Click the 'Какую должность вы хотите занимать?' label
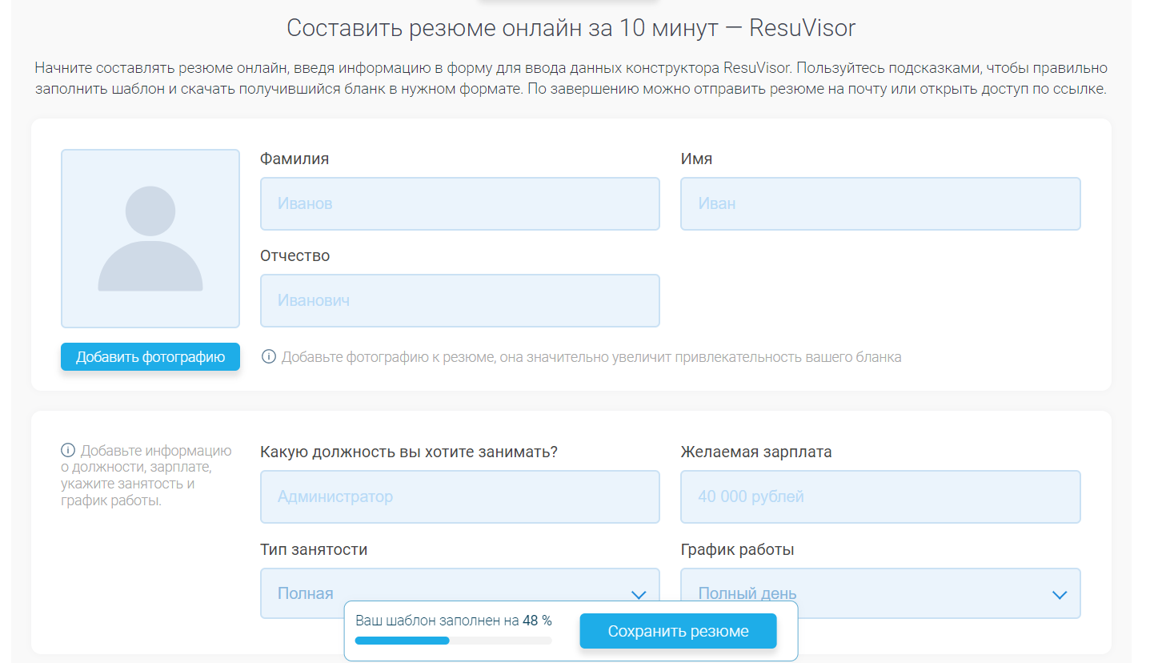This screenshot has height=663, width=1158. [409, 452]
